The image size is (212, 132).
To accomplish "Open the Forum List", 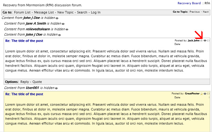I will tap(22, 13).
